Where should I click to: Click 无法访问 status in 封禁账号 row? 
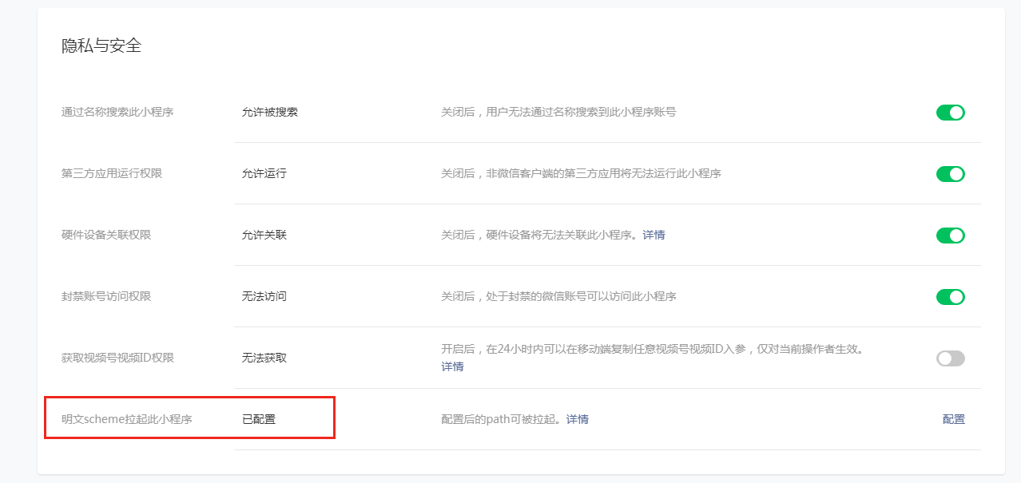point(264,296)
